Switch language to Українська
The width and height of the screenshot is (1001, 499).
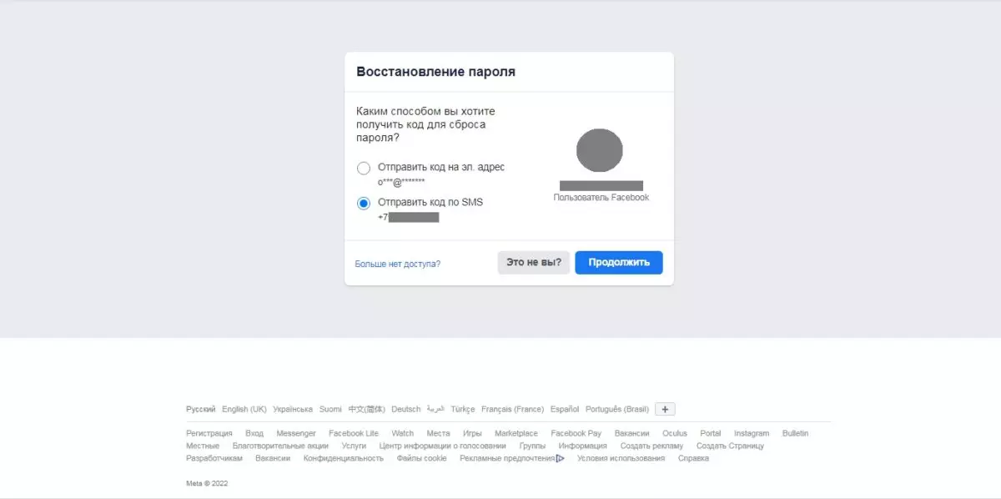tap(293, 409)
